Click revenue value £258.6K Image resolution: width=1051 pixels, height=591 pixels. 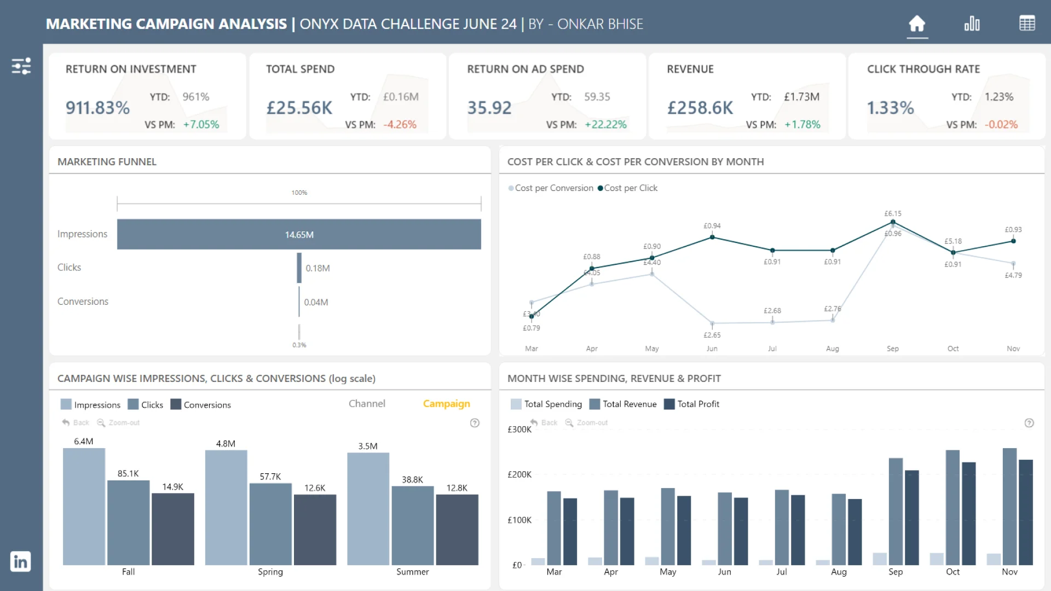tap(700, 108)
